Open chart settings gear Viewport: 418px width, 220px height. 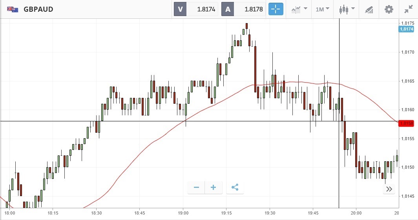tap(389, 9)
